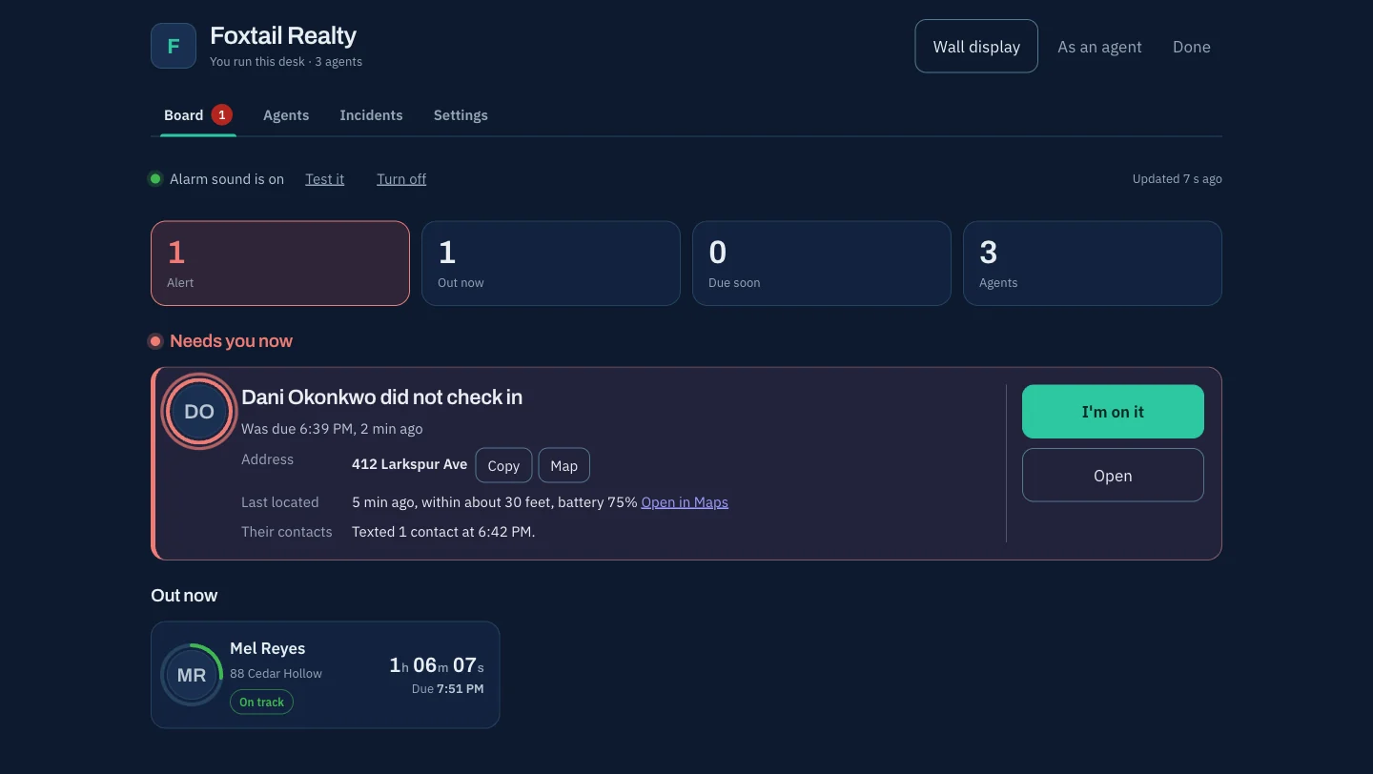Go to the Settings tab

[x=461, y=115]
